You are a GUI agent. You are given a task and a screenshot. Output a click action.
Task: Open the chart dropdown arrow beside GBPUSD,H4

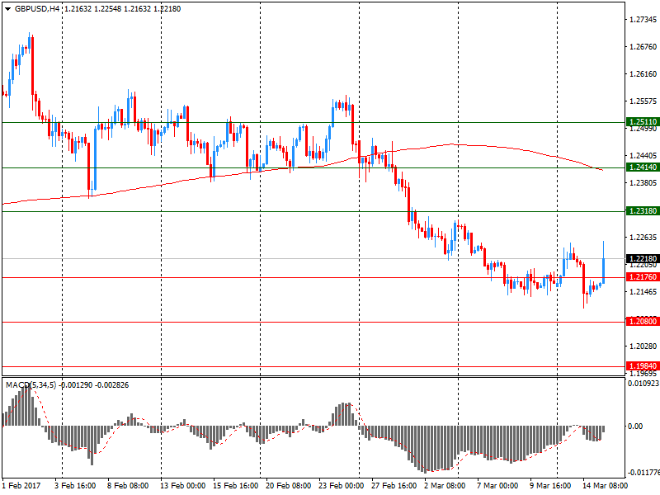click(x=7, y=8)
